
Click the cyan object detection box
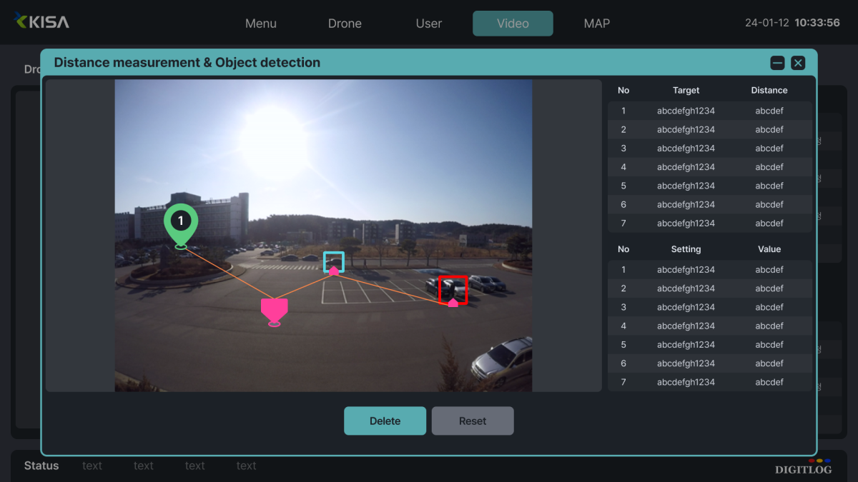334,261
